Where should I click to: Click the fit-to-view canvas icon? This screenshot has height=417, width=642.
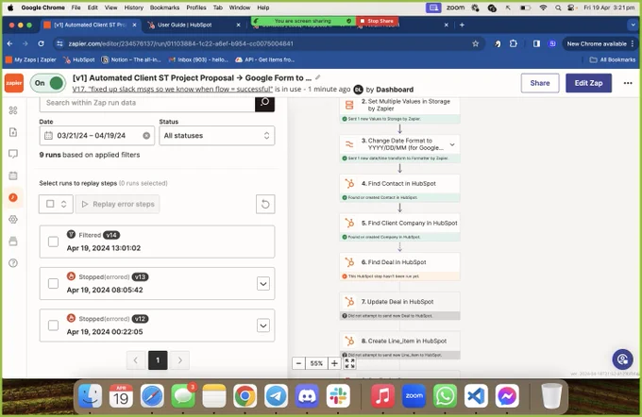(x=349, y=363)
